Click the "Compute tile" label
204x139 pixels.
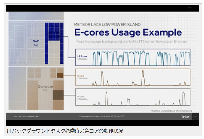pos(45,88)
